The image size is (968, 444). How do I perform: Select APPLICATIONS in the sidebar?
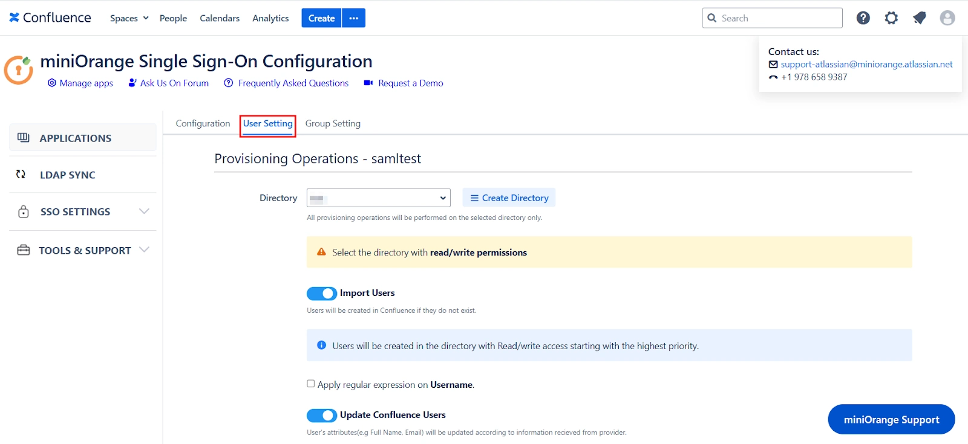(83, 138)
